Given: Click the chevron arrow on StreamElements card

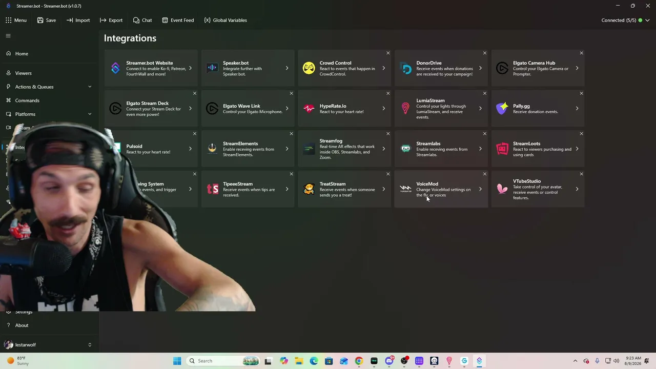Looking at the screenshot, I should (x=287, y=149).
